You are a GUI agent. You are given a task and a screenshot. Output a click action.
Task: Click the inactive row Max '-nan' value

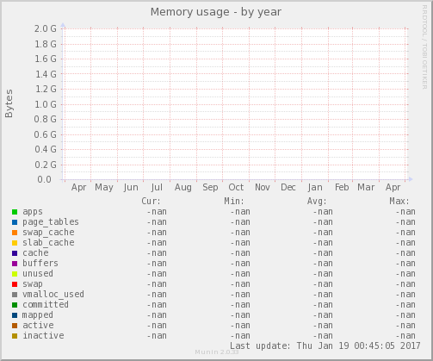(405, 336)
